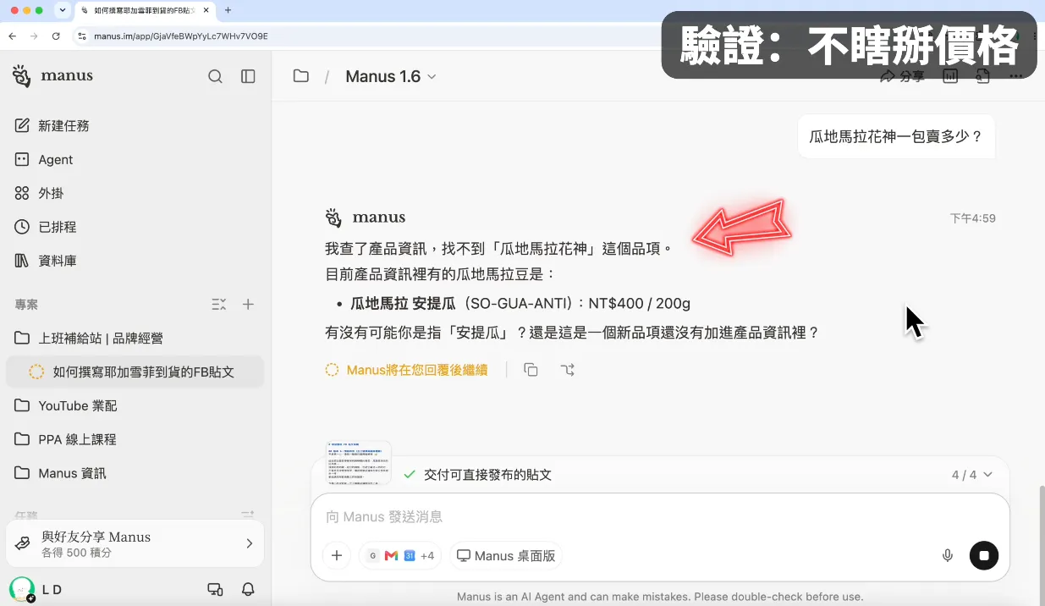Click the manus logo in sidebar
This screenshot has width=1045, height=606.
click(x=52, y=76)
